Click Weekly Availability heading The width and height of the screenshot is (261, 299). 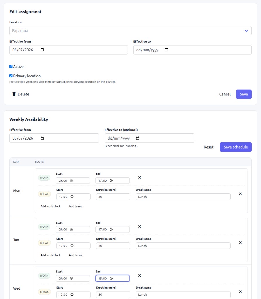pos(29,119)
